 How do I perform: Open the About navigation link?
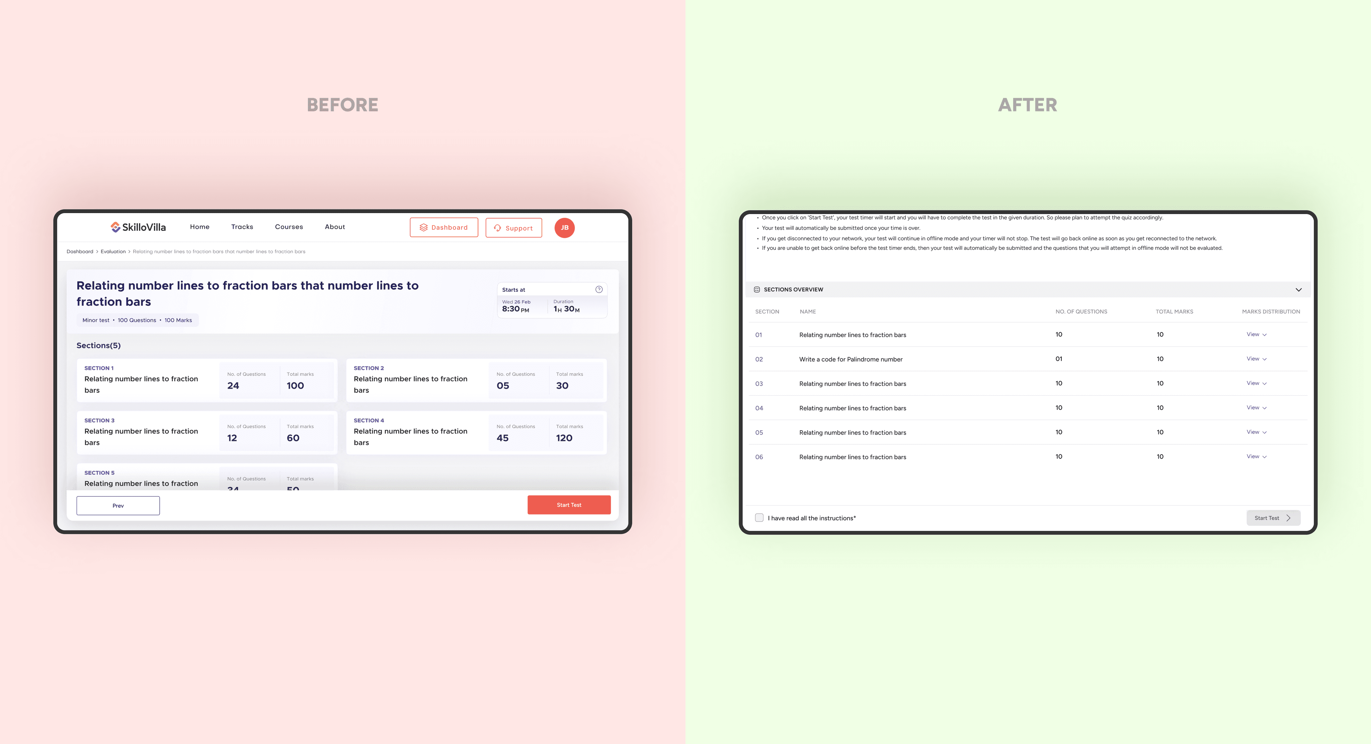(335, 227)
